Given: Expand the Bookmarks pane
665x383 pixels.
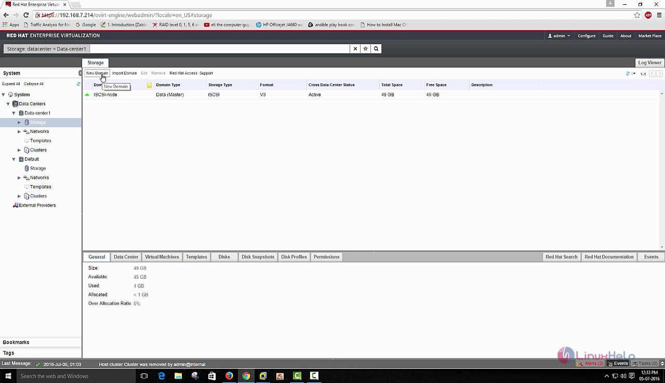Looking at the screenshot, I should tap(41, 343).
